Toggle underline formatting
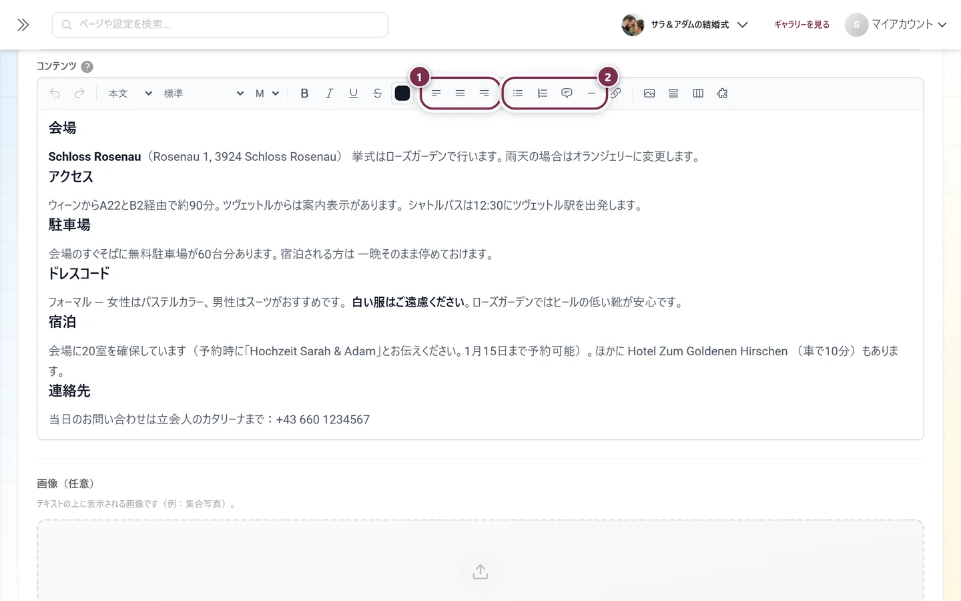 coord(353,93)
